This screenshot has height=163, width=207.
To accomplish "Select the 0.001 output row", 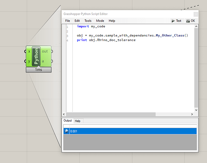I will tap(130, 131).
